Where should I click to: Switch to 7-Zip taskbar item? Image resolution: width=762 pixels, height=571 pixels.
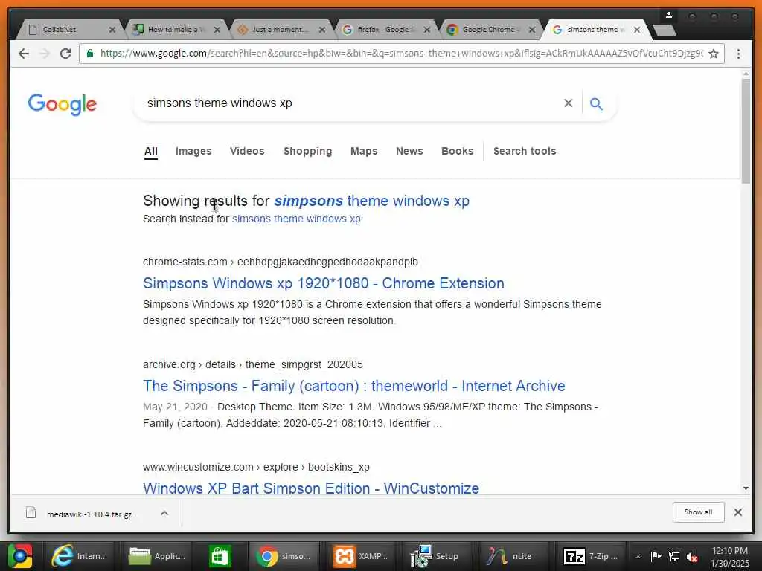[589, 556]
